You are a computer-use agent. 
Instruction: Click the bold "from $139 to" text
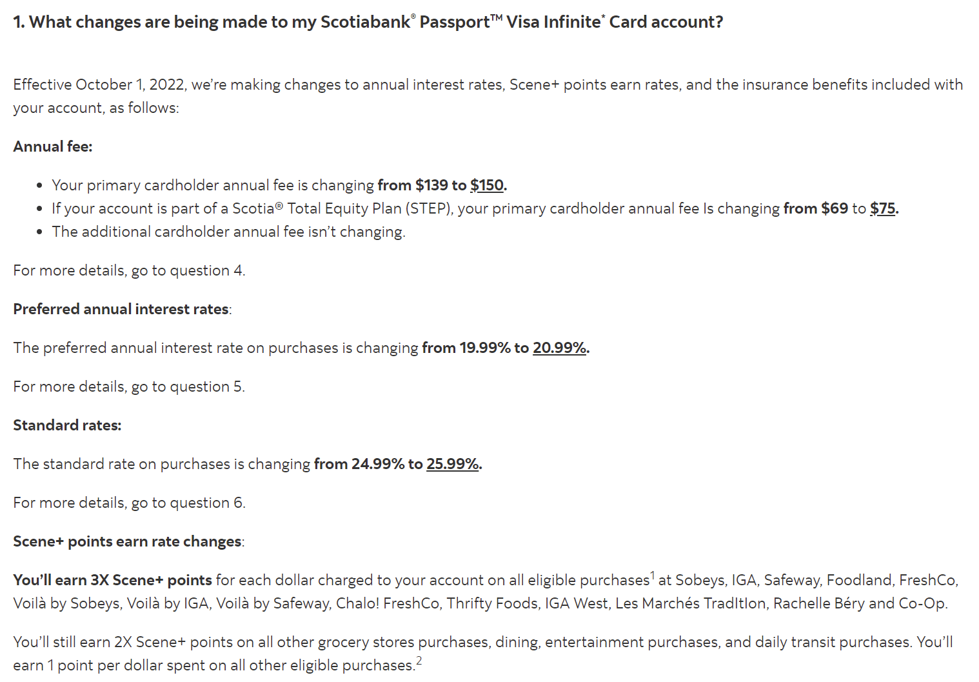coord(422,185)
